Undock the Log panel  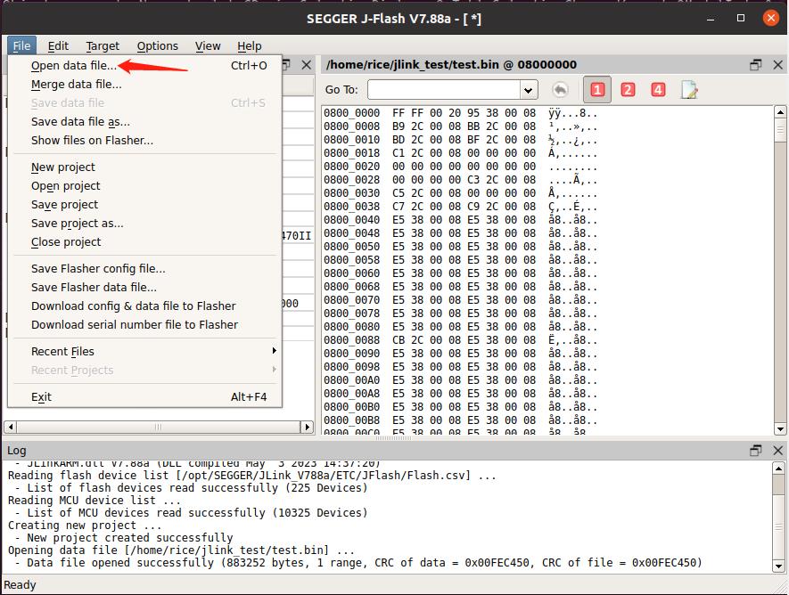tap(755, 451)
